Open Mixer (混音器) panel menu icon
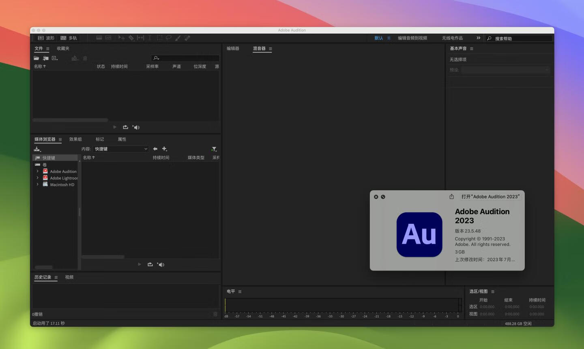The width and height of the screenshot is (584, 349). [x=271, y=49]
